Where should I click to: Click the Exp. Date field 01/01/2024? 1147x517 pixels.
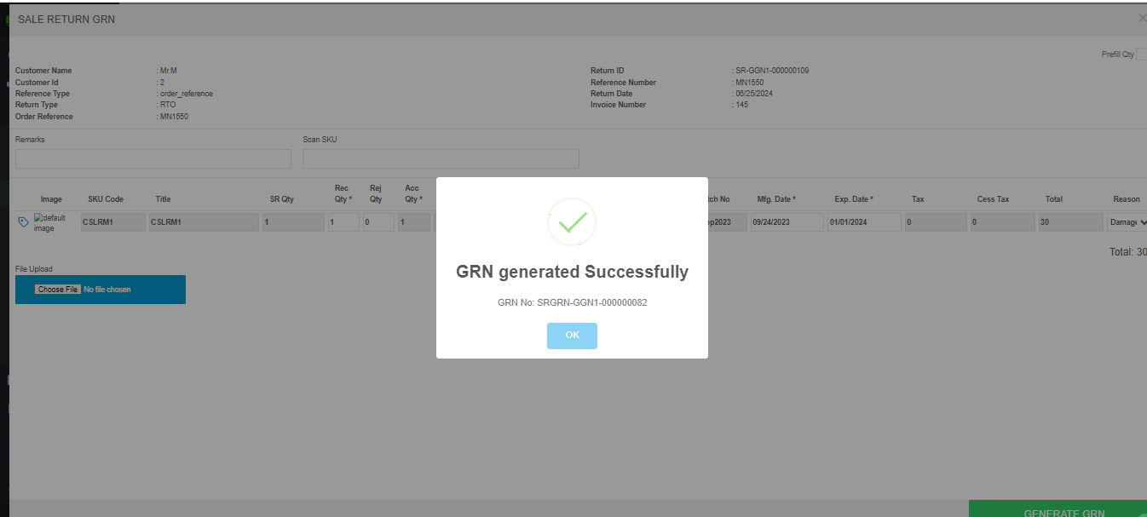(x=863, y=222)
